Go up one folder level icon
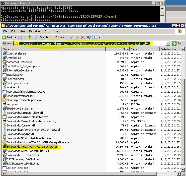Screen dimensions: 186x176 (x=29, y=37)
